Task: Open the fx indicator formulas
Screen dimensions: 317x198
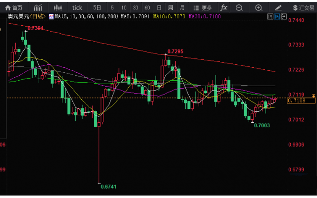Action: (x=223, y=8)
